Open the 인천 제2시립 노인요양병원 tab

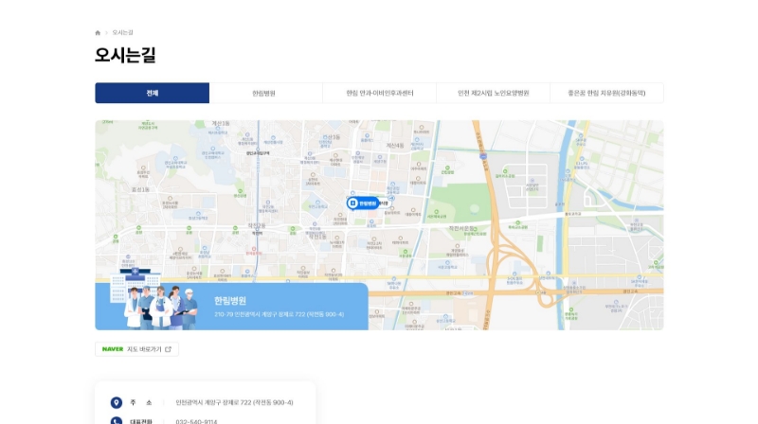click(x=493, y=93)
